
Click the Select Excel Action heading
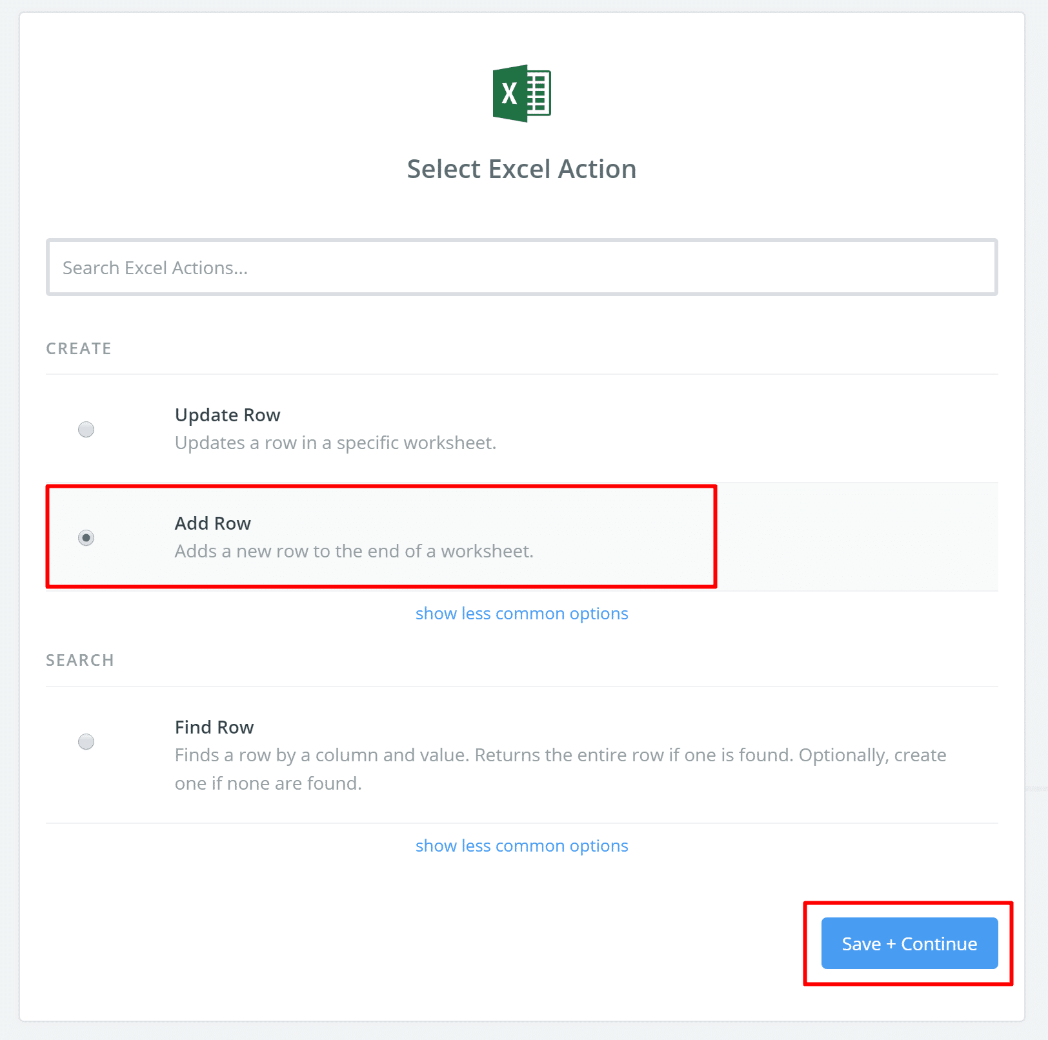[x=521, y=169]
